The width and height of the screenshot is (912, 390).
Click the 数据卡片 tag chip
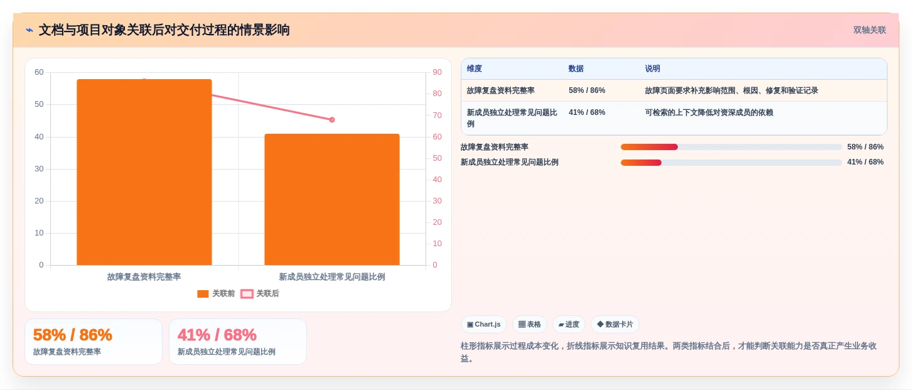click(x=615, y=325)
